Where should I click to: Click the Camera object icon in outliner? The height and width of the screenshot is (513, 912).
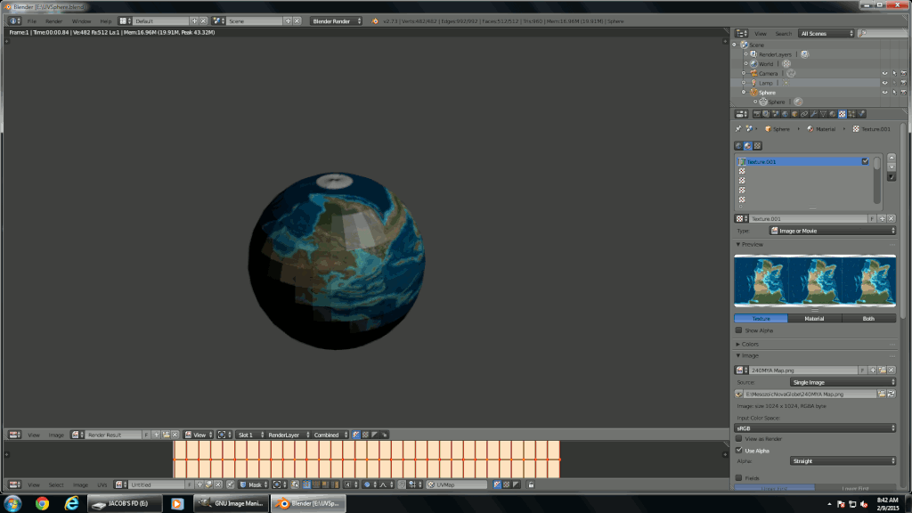[x=752, y=73]
